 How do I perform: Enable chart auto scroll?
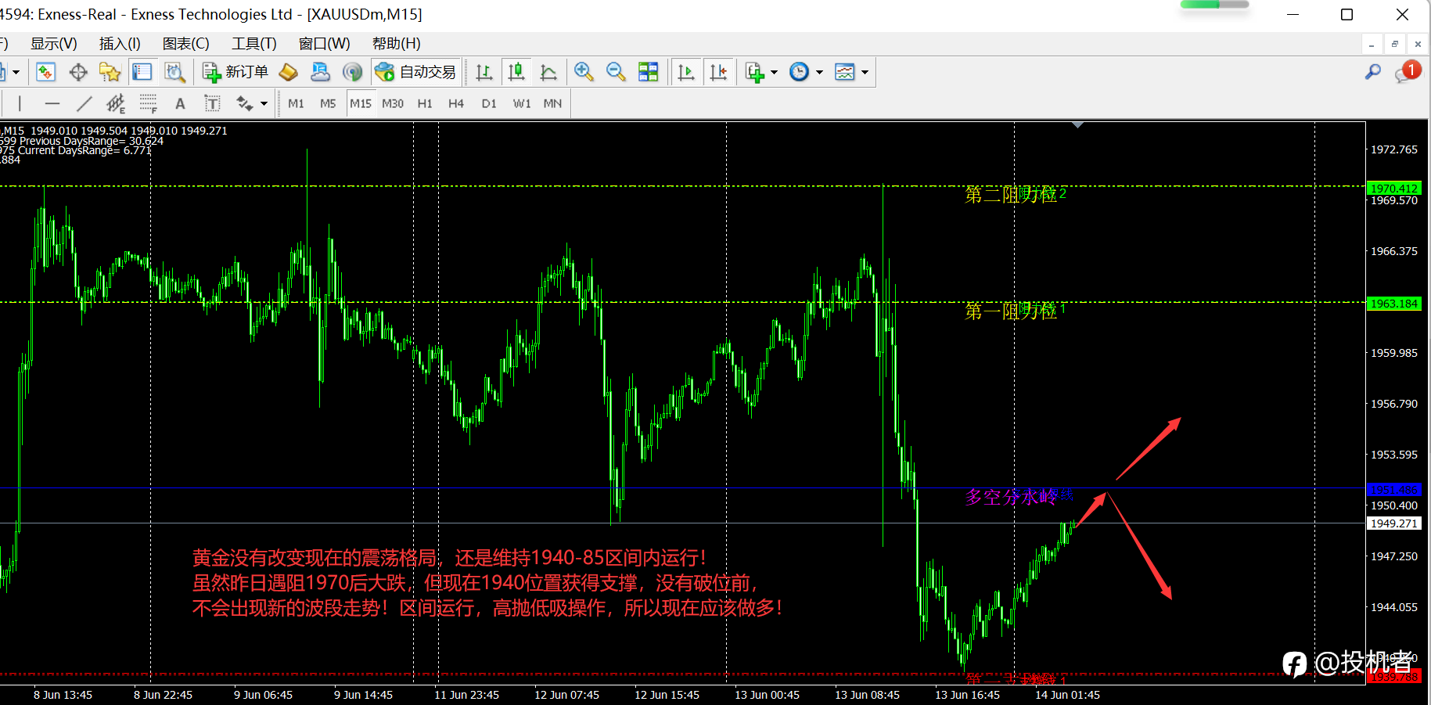coord(686,72)
